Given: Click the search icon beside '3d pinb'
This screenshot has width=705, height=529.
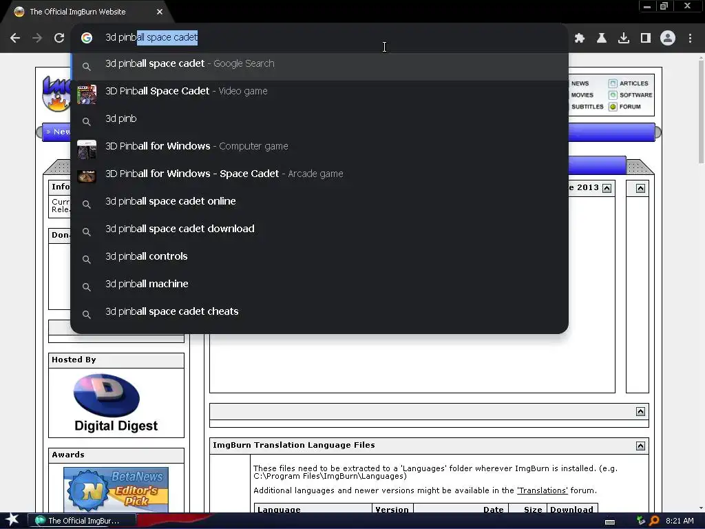Looking at the screenshot, I should tap(87, 121).
